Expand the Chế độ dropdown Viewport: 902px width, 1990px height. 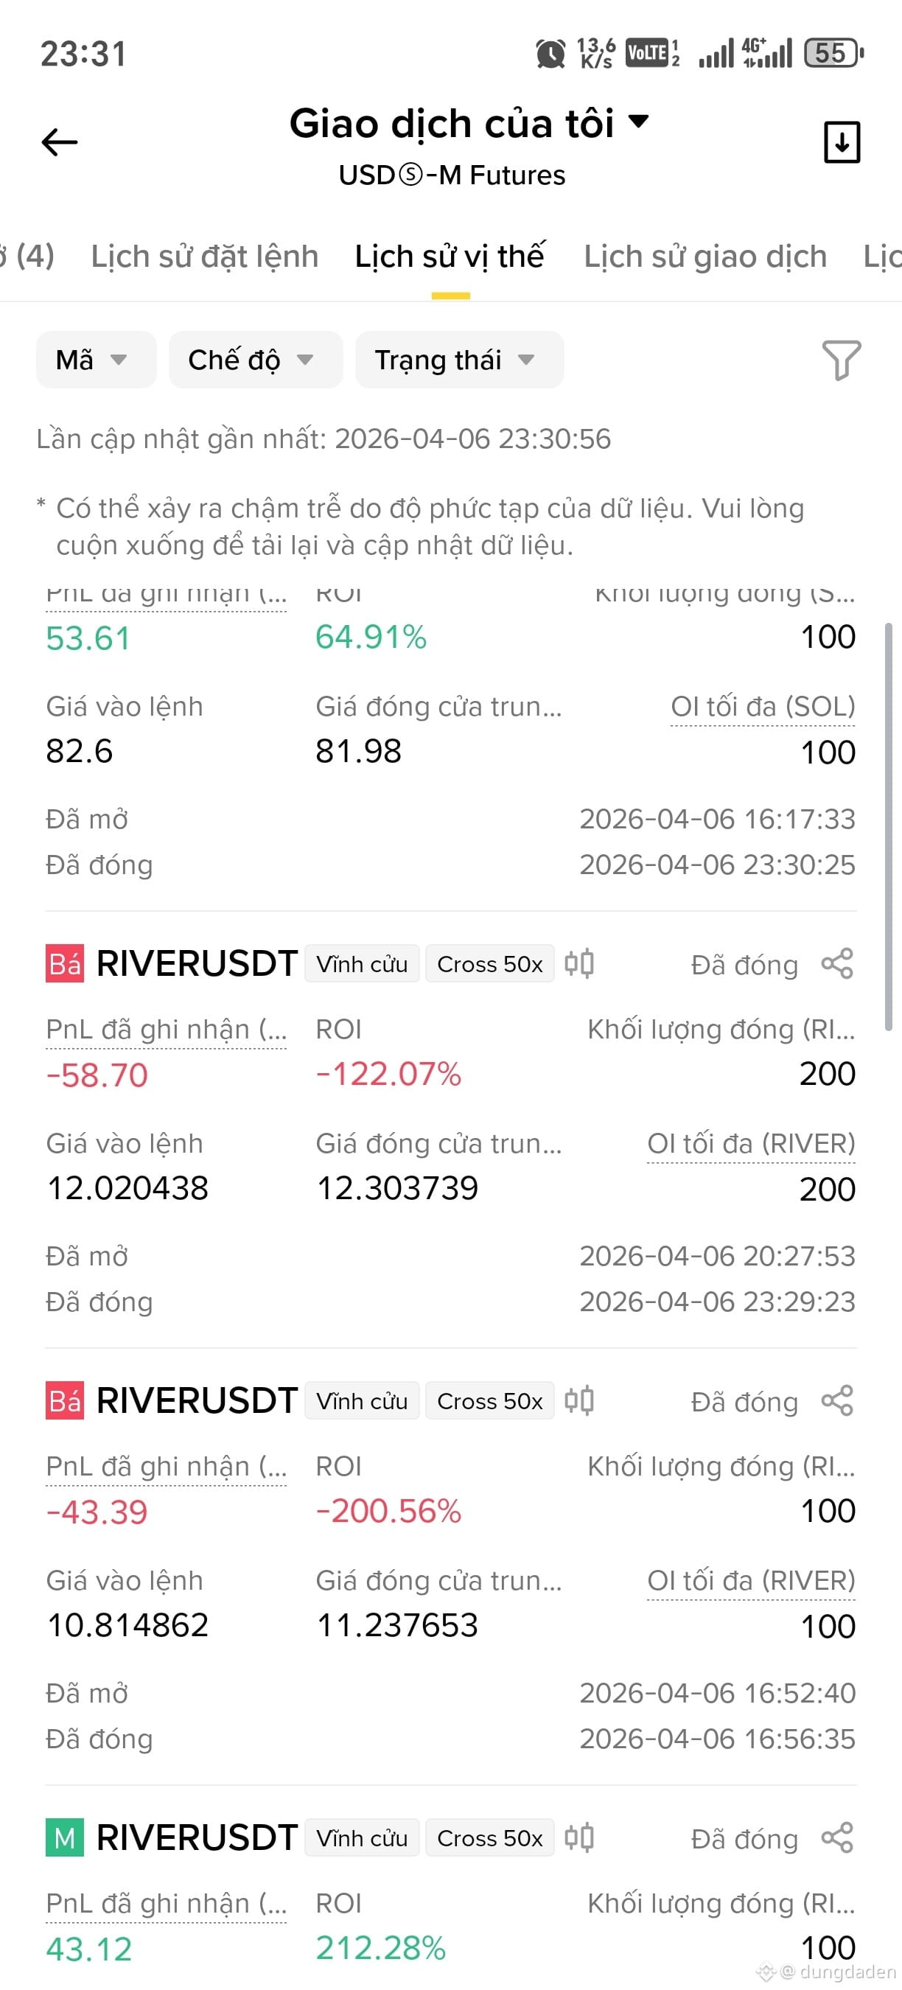point(256,360)
